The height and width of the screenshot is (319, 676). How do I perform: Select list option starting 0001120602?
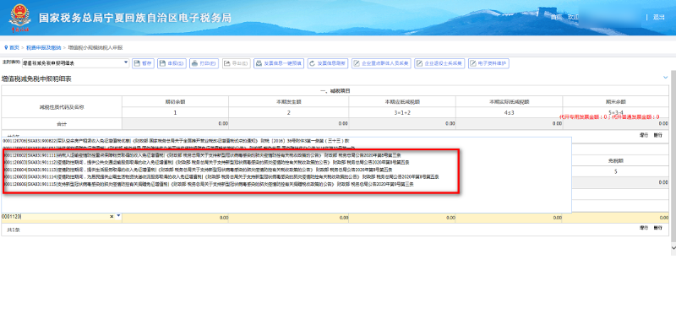[x=286, y=154]
